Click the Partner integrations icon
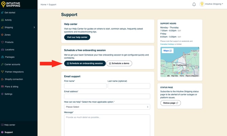The image size is (227, 136). coord(2,72)
